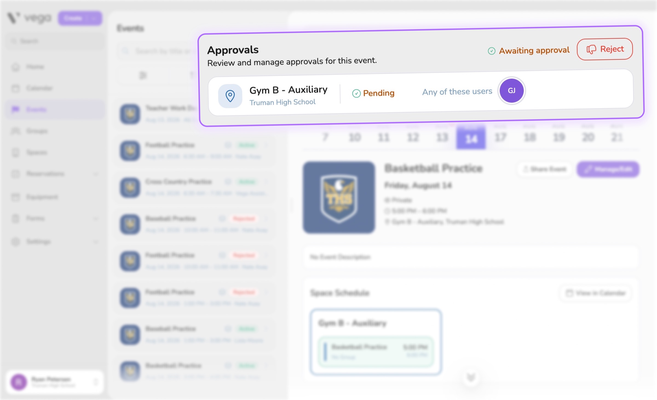Click the Truman High School text under Gym B
The height and width of the screenshot is (400, 657).
tap(283, 102)
